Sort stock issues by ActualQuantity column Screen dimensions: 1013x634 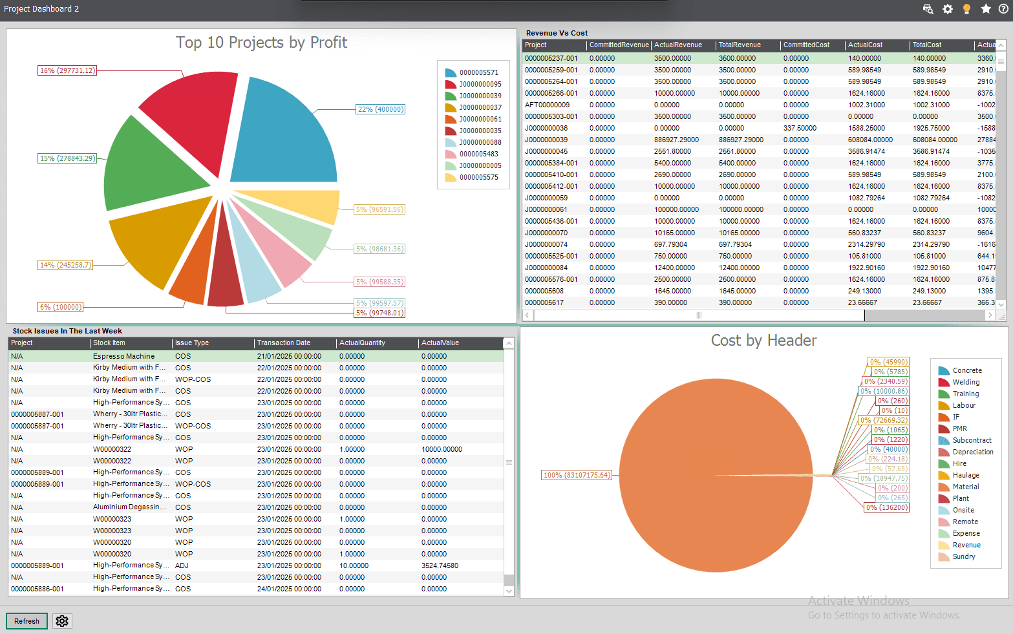coord(378,343)
